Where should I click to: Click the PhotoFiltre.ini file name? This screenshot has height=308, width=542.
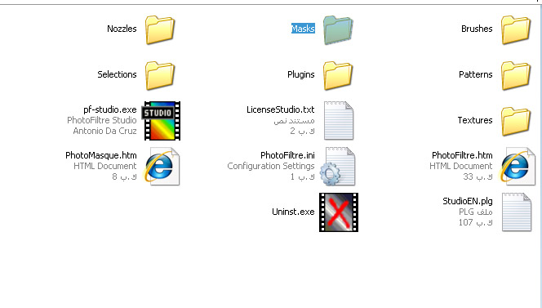pyautogui.click(x=287, y=155)
